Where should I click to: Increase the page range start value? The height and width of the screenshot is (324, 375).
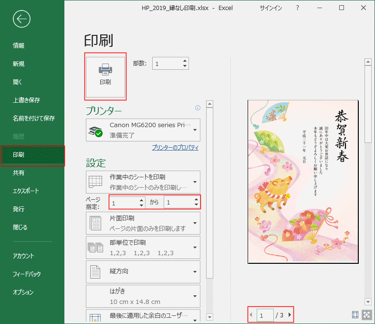coord(142,200)
